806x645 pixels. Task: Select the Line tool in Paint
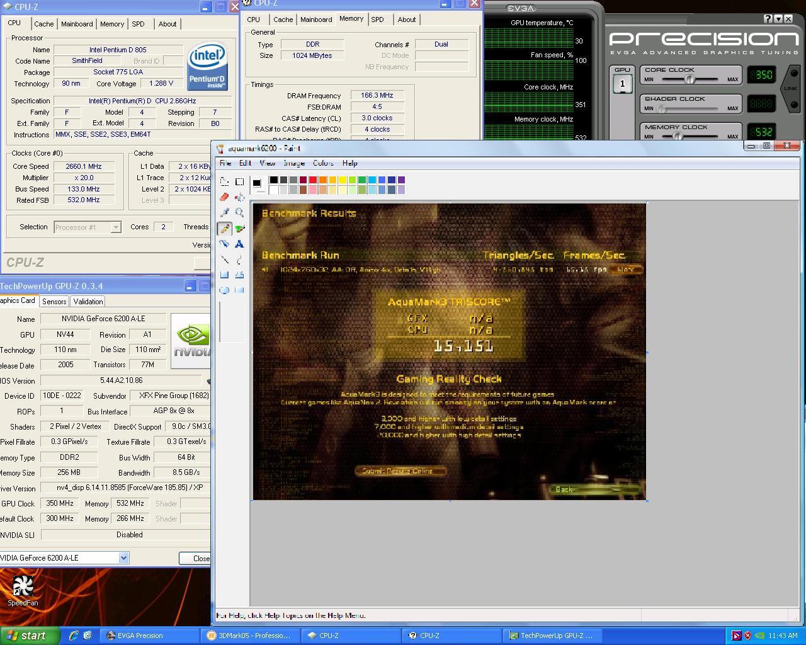pyautogui.click(x=224, y=260)
